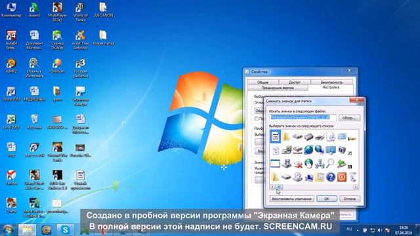The width and height of the screenshot is (420, 236).
Task: Toggle the checkbox in the Свойства window
Action: [x=257, y=118]
